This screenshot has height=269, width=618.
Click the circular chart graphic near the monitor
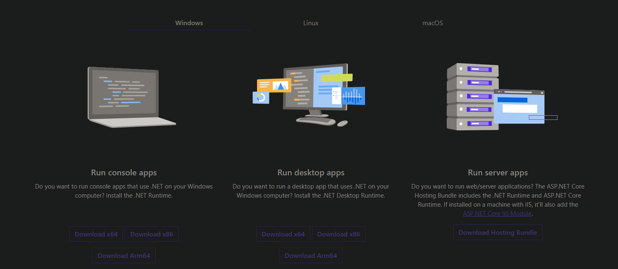261,98
